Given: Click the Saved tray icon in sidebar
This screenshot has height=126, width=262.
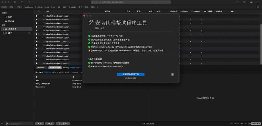Looking at the screenshot, I should pos(6,21).
